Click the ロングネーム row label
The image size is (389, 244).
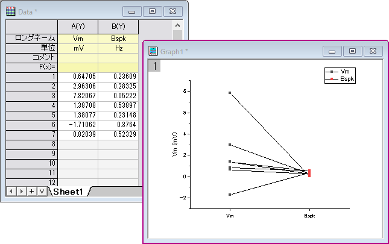pyautogui.click(x=31, y=39)
